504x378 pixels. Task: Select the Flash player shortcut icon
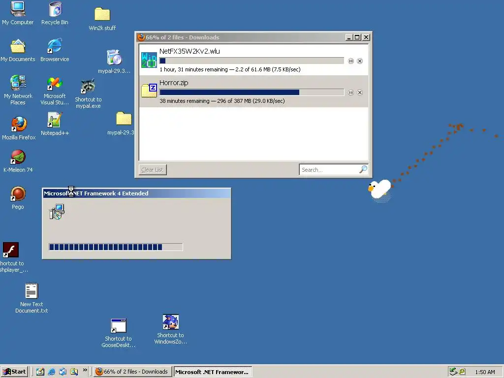coord(11,250)
